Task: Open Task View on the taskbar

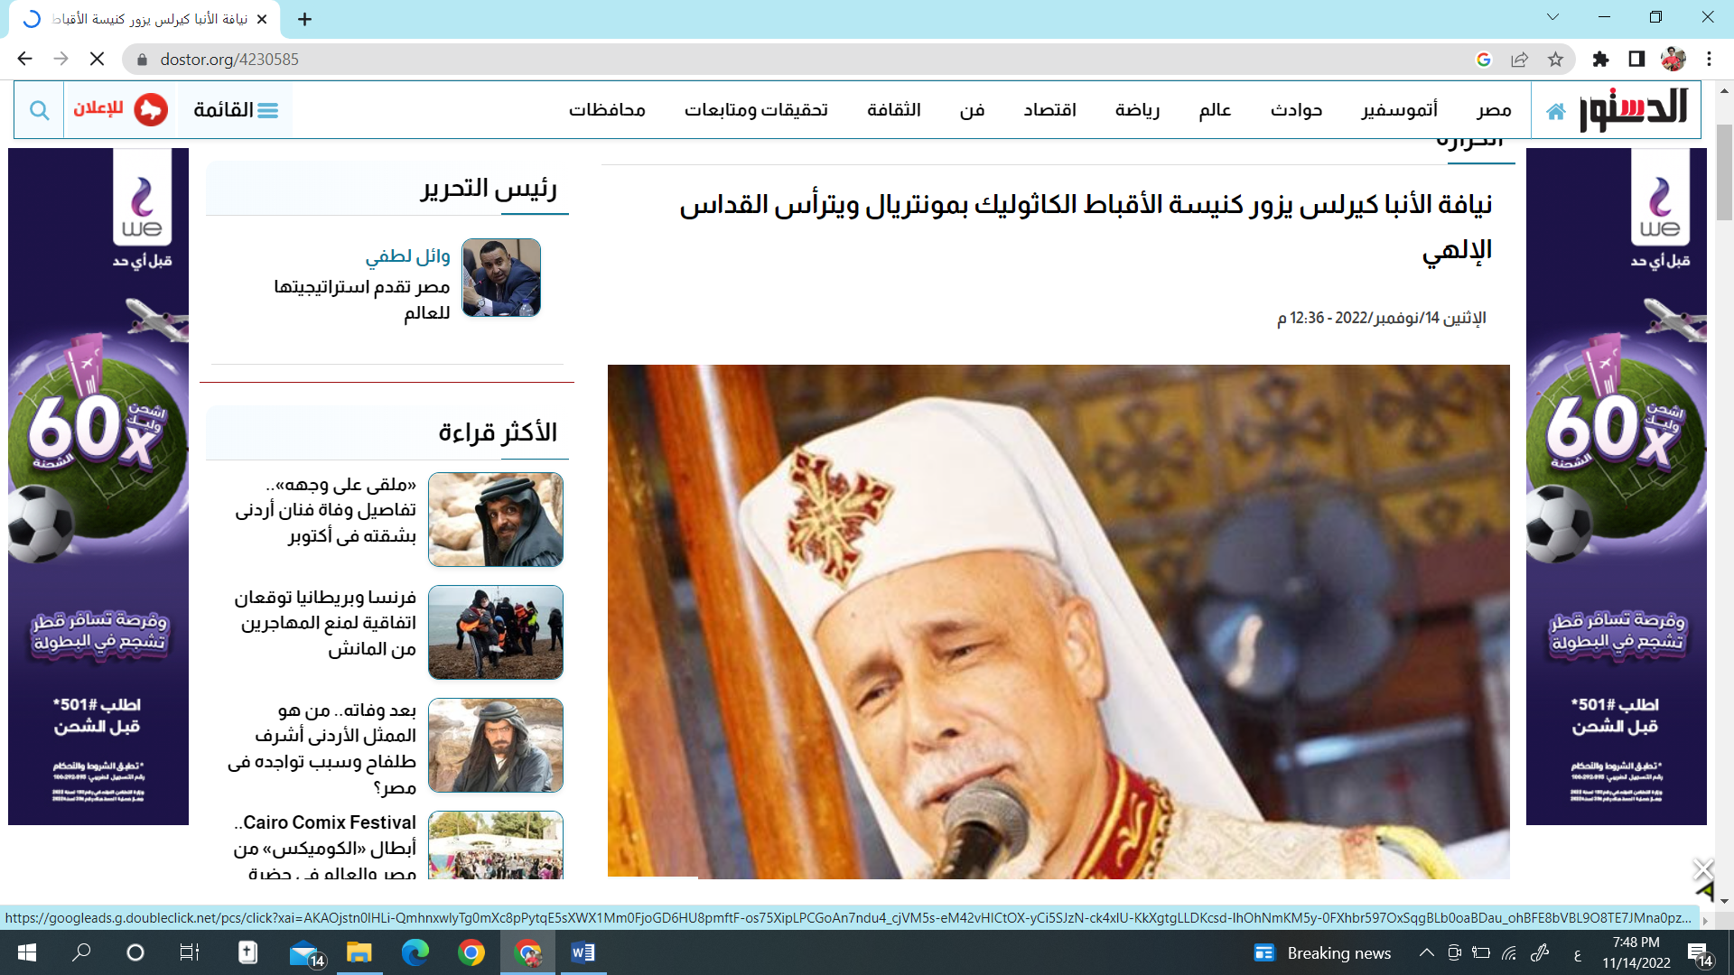Action: [190, 952]
